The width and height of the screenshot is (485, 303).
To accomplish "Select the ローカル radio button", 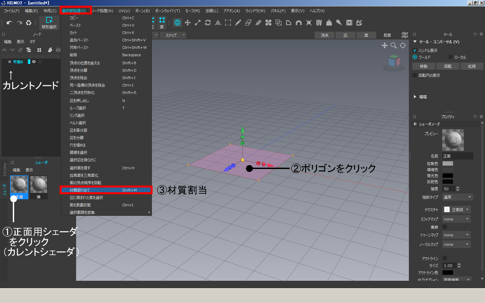I will (x=450, y=57).
